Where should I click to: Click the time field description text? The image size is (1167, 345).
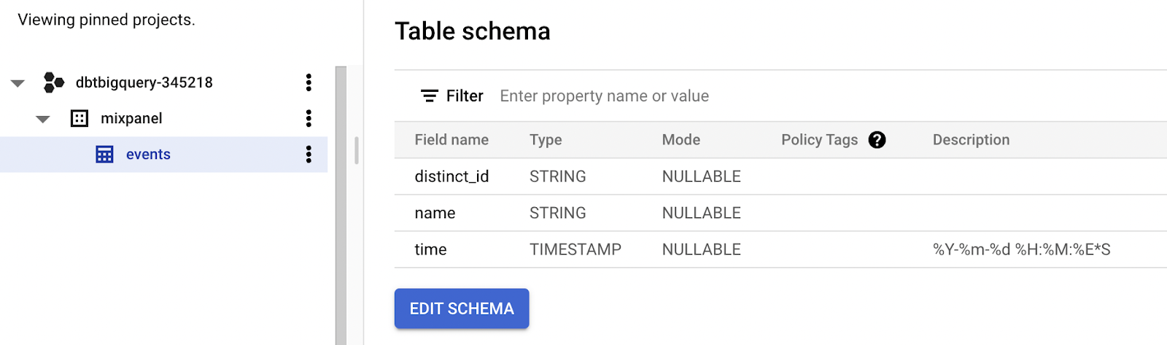tap(1022, 249)
